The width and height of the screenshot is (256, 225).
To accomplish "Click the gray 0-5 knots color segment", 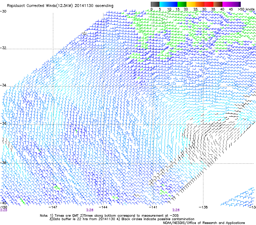I will [155, 4].
